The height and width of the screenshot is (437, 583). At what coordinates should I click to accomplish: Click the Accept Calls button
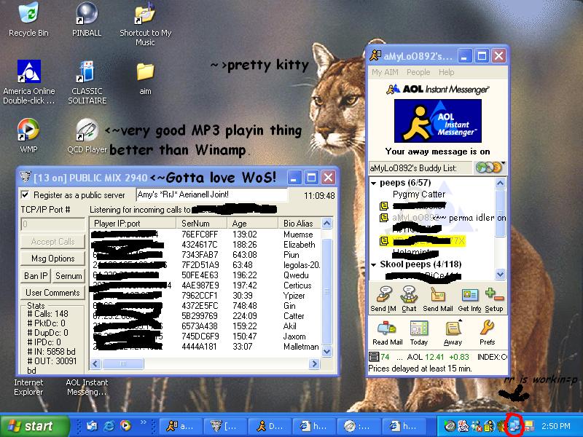pyautogui.click(x=52, y=242)
